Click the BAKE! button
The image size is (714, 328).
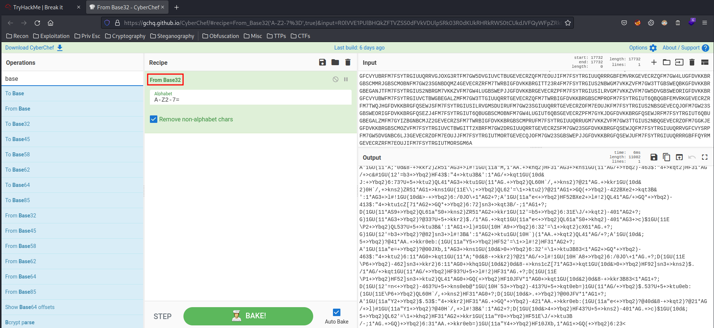(248, 316)
